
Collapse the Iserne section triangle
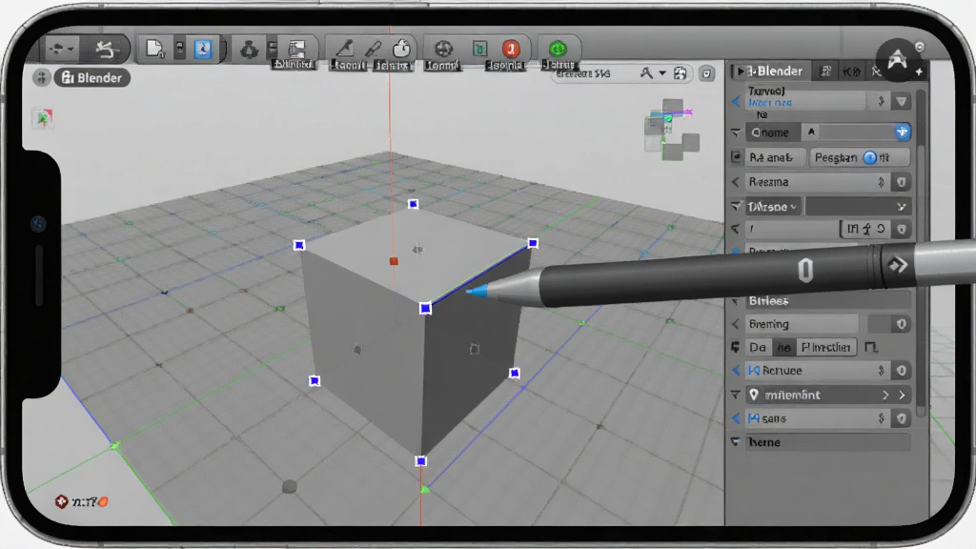click(736, 442)
